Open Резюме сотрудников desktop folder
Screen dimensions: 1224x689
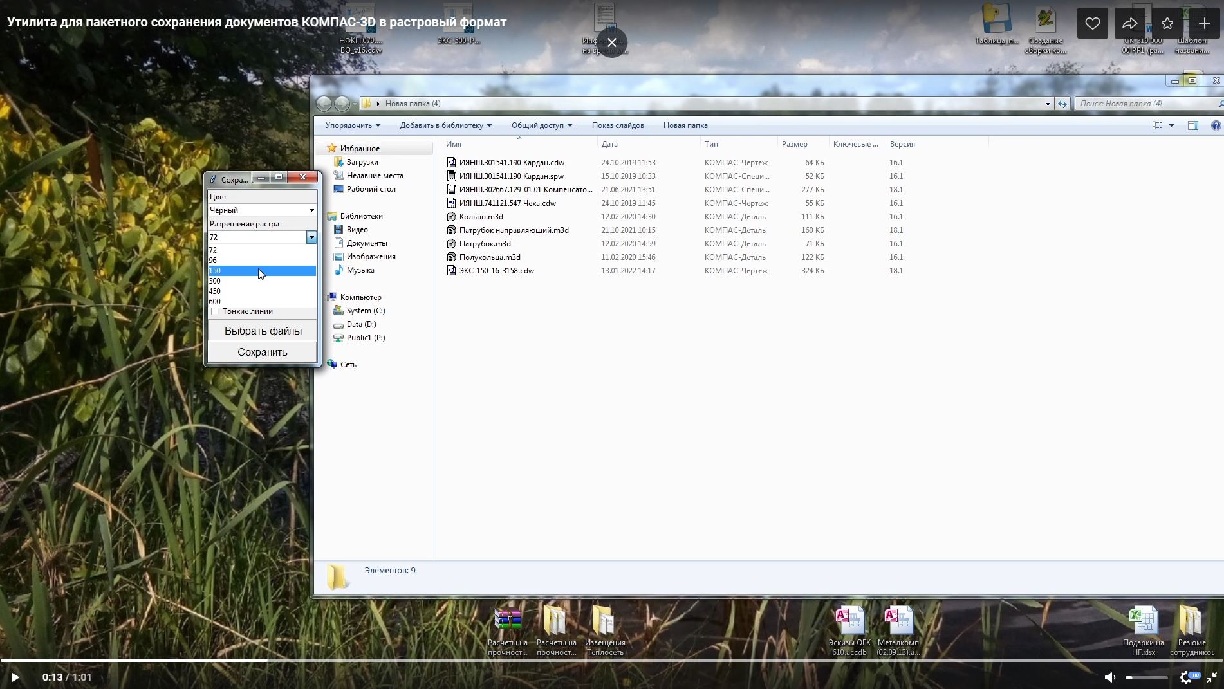[x=1192, y=631]
